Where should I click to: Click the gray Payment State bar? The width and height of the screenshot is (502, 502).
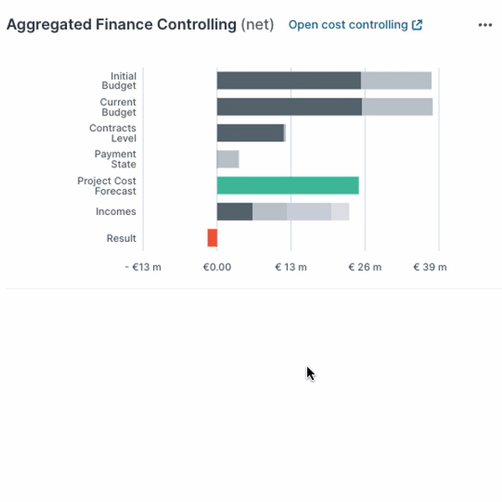click(228, 159)
